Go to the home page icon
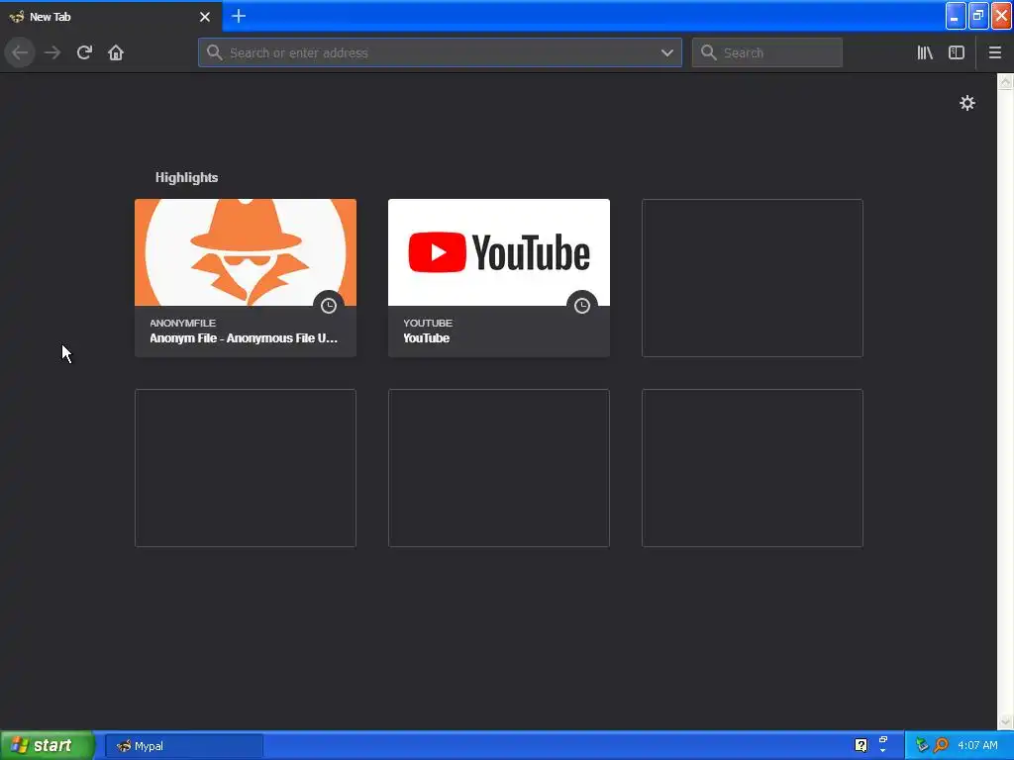1014x760 pixels. (x=116, y=52)
